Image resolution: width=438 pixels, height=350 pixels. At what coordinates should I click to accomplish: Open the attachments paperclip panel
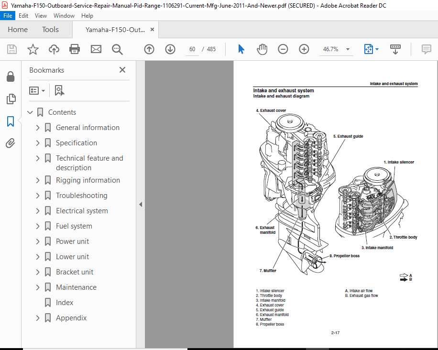[11, 143]
